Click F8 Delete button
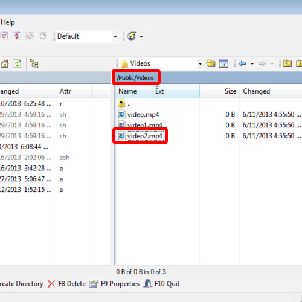Viewport: 302px width, 302px height. coord(67,284)
